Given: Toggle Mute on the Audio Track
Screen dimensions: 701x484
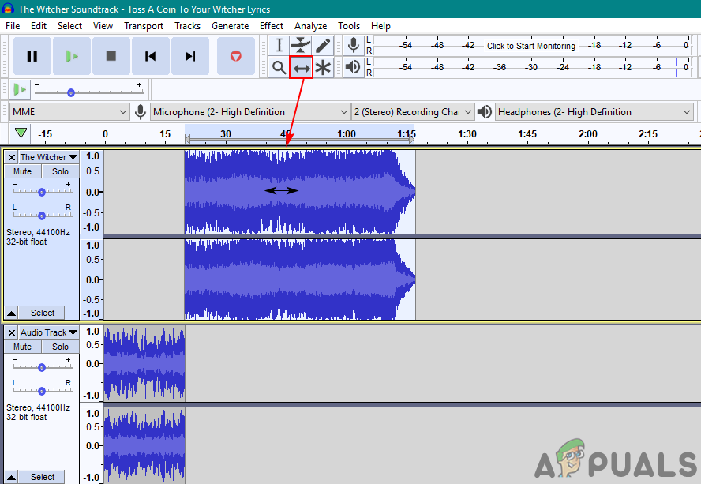Looking at the screenshot, I should pyautogui.click(x=21, y=346).
